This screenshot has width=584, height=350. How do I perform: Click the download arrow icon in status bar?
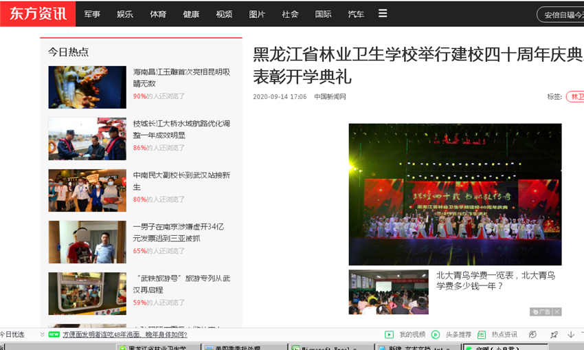pos(571,335)
